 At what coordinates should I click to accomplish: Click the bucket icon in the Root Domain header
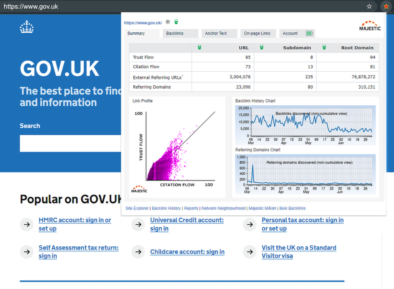coord(324,48)
